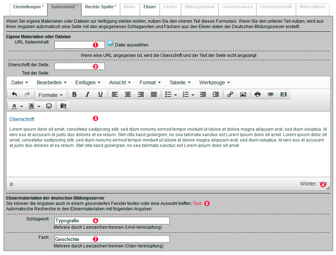Apply the text color
Image resolution: width=336 pixels, height=255 pixels.
tap(14, 106)
